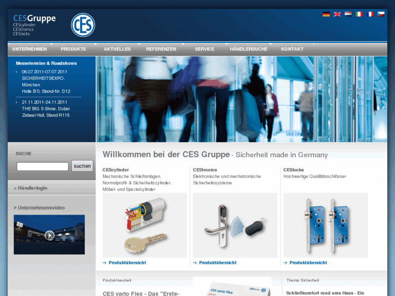Choose the French flag language icon
This screenshot has height=296, width=395.
370,14
